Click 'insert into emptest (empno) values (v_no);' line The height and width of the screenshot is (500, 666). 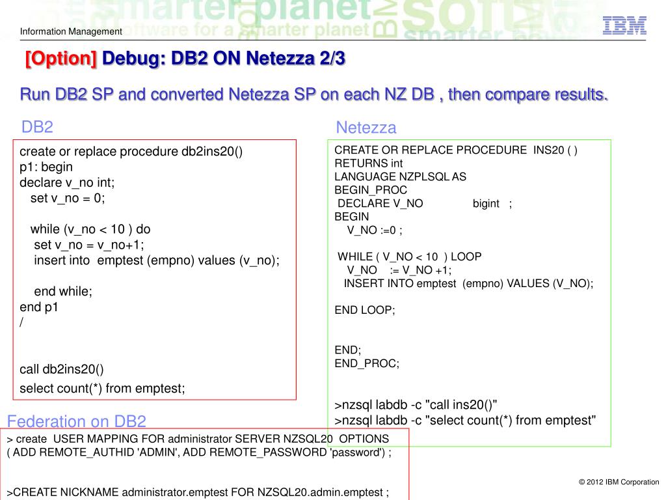[157, 260]
